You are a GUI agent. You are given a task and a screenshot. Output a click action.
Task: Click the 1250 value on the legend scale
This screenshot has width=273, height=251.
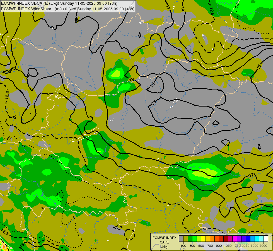point(228,246)
